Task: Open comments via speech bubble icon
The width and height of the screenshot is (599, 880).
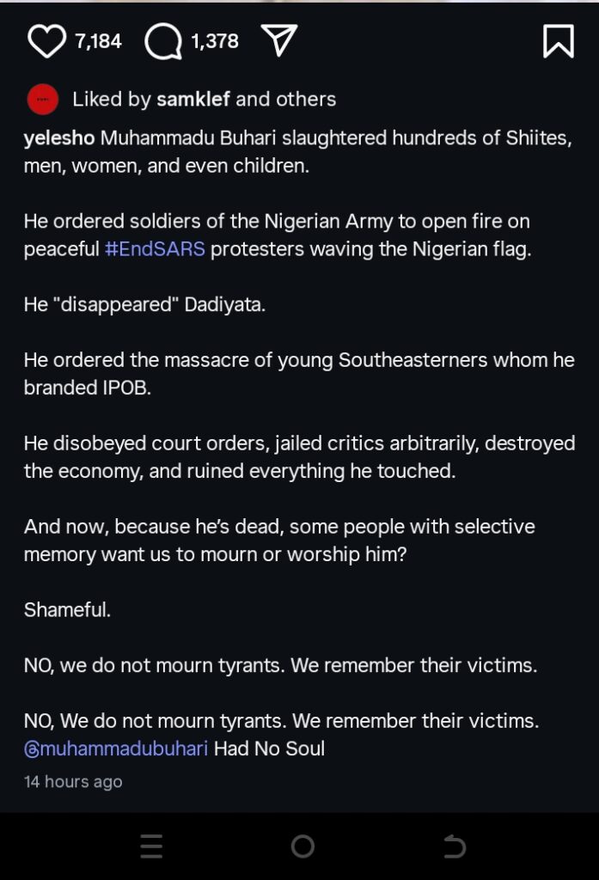Action: point(163,42)
